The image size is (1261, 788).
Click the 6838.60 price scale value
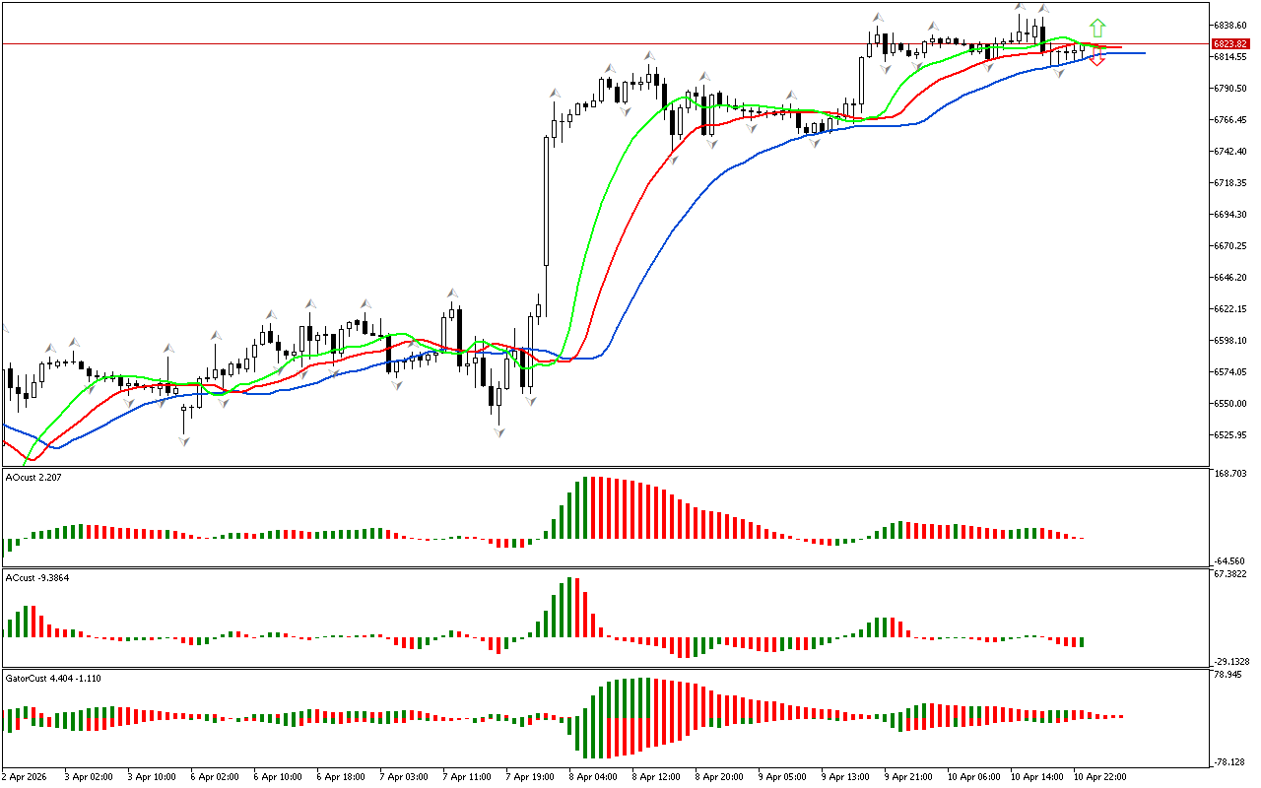[1229, 25]
